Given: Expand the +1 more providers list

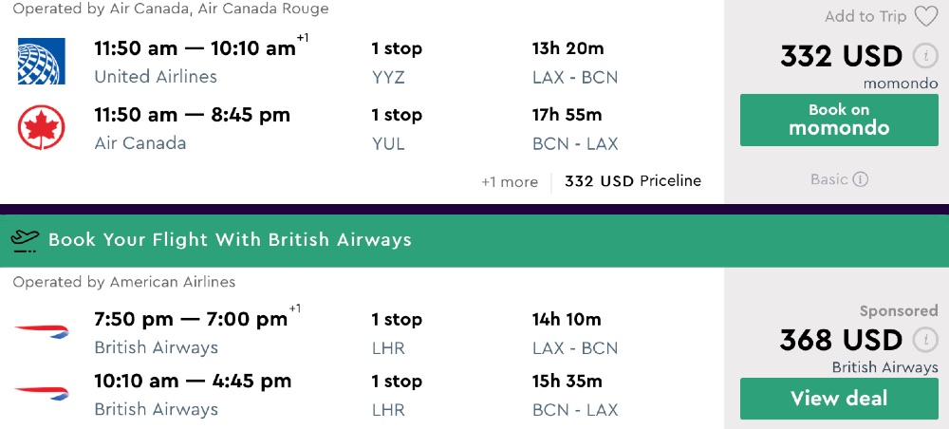Looking at the screenshot, I should (x=510, y=181).
